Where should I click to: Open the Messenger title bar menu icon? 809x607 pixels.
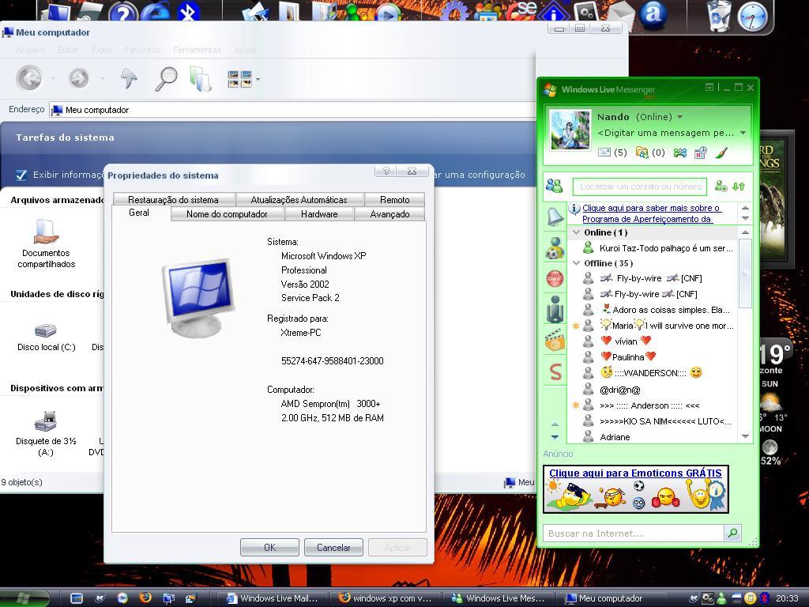[x=710, y=87]
